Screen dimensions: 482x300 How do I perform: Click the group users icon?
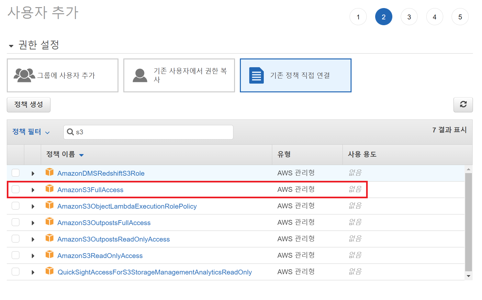coord(24,75)
